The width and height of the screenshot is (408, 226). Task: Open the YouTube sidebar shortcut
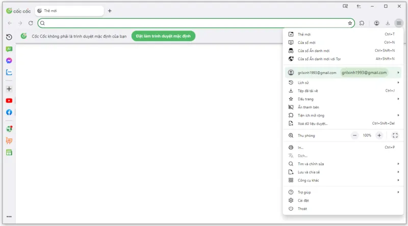[x=9, y=101]
